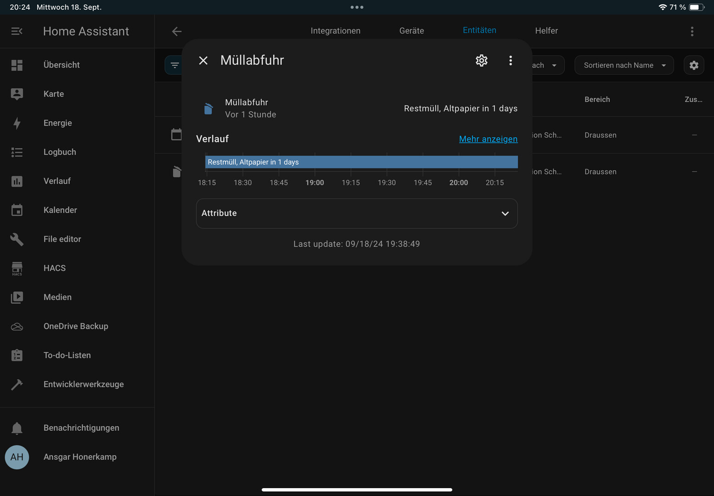
Task: Click Mehr anzeigen link
Action: pyautogui.click(x=488, y=139)
